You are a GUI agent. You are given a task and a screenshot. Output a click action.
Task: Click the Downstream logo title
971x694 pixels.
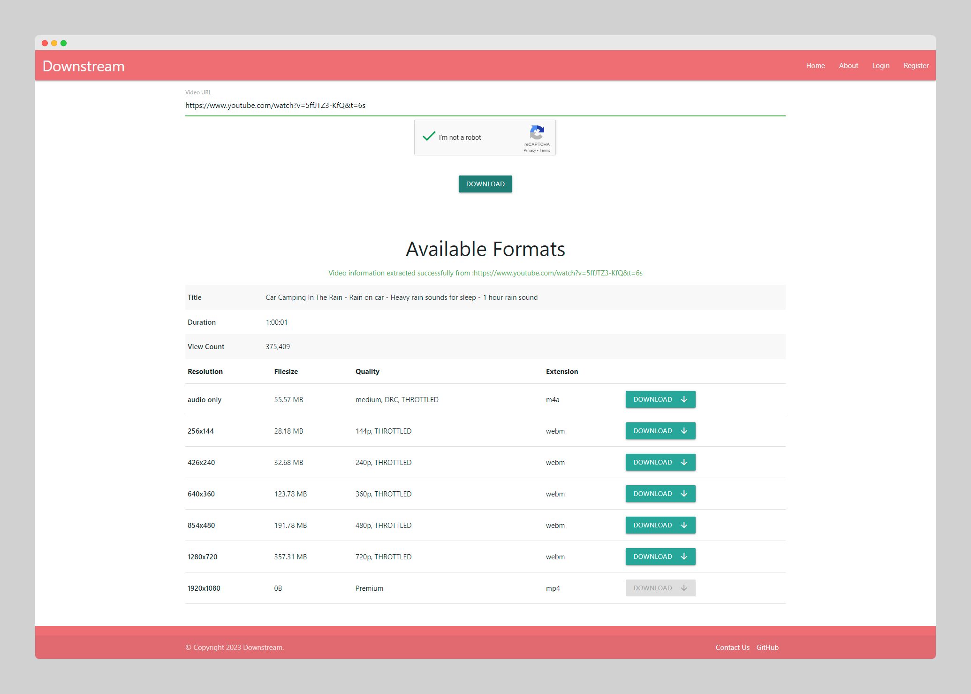(x=83, y=66)
